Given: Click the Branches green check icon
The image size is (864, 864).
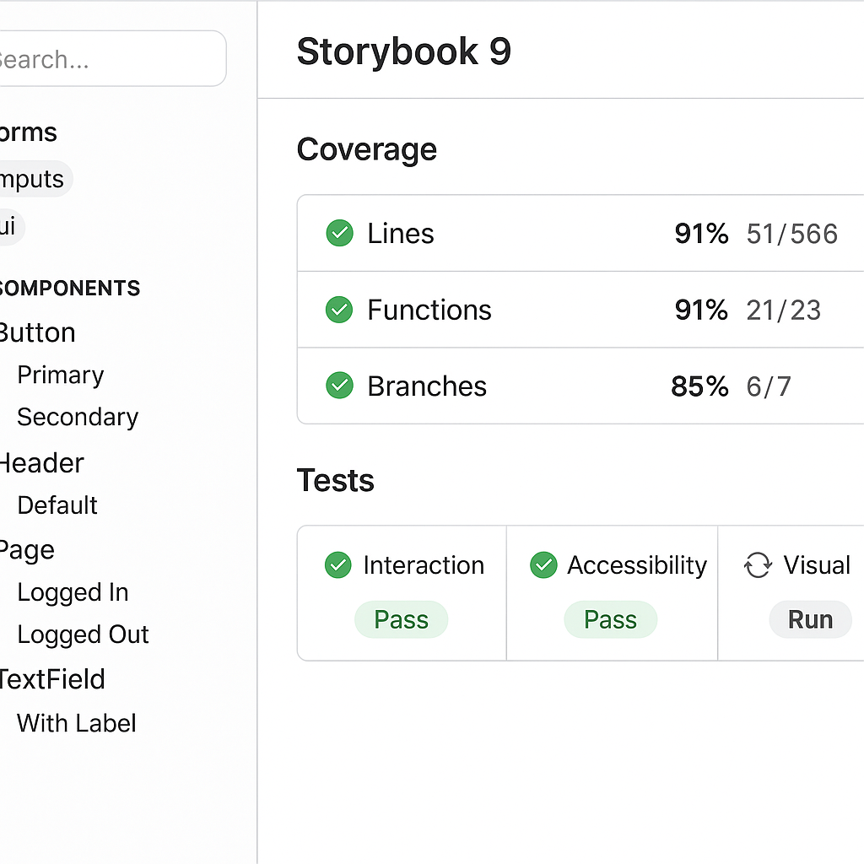Looking at the screenshot, I should [x=339, y=385].
